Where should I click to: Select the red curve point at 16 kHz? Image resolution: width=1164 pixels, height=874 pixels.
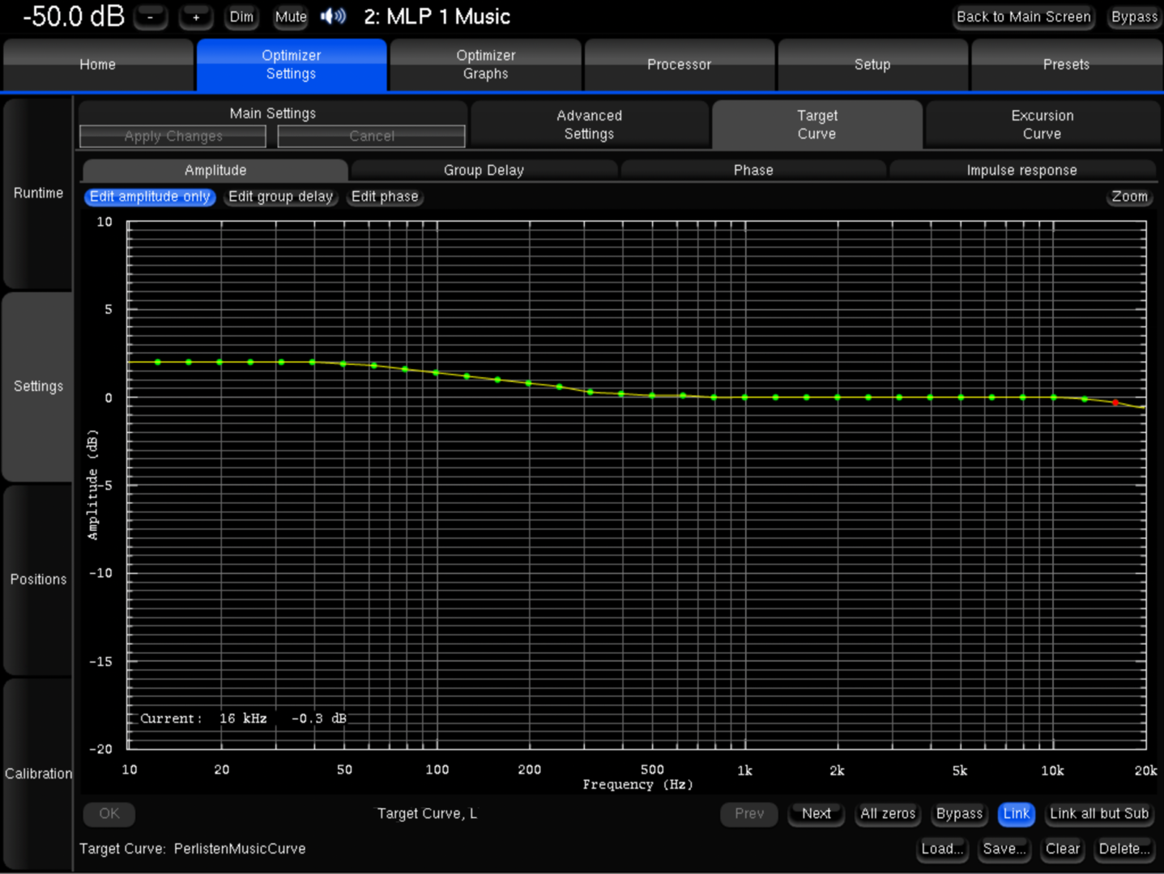pos(1115,402)
